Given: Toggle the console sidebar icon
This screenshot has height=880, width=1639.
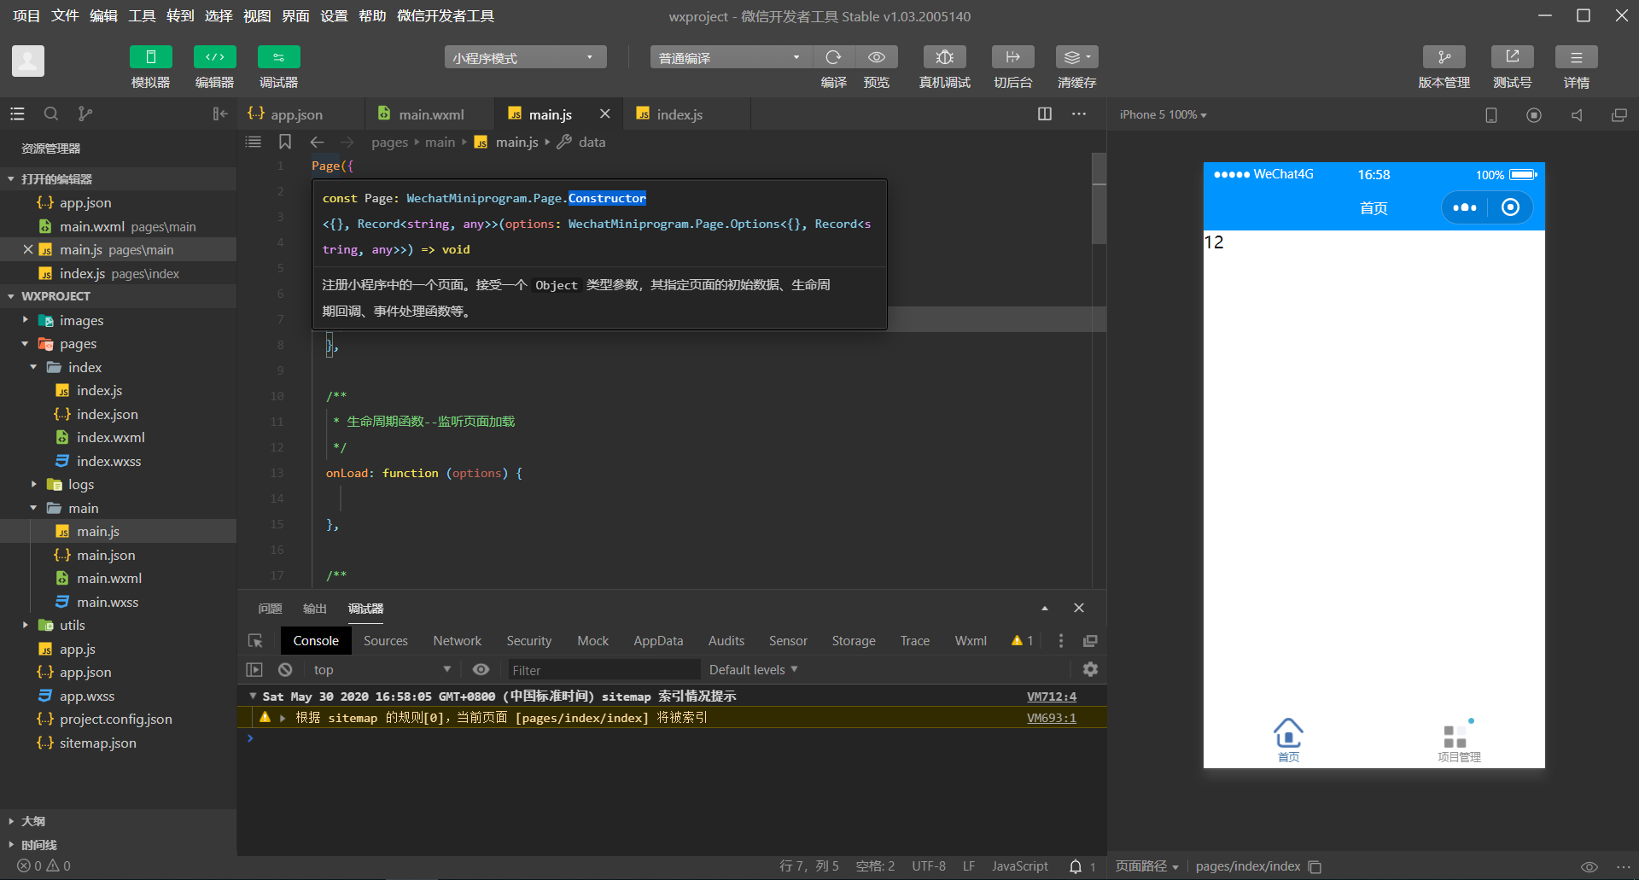Looking at the screenshot, I should 254,670.
